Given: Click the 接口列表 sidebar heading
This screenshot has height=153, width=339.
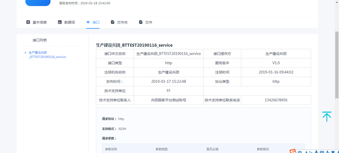Looking at the screenshot, I should coord(40,40).
